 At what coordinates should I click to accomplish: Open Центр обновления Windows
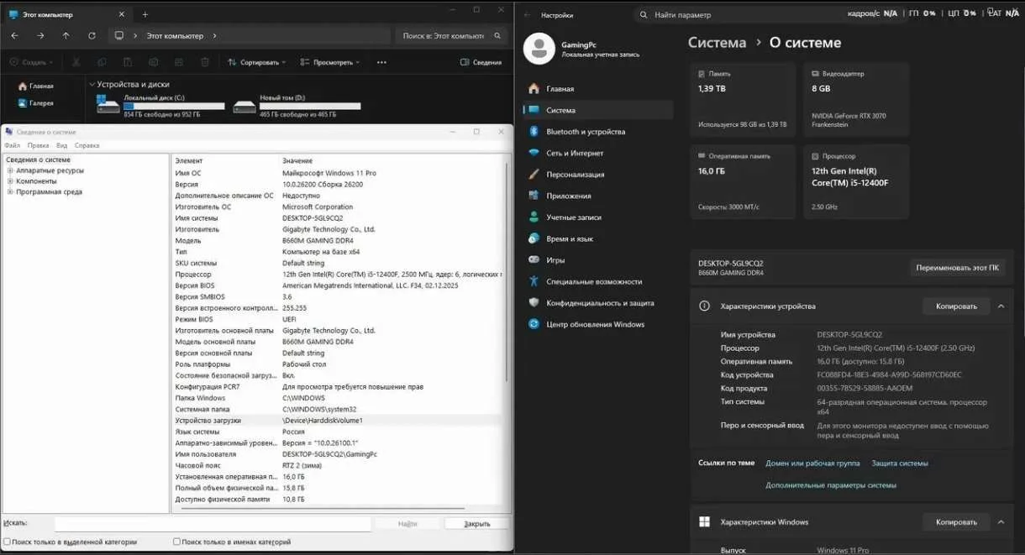597,325
